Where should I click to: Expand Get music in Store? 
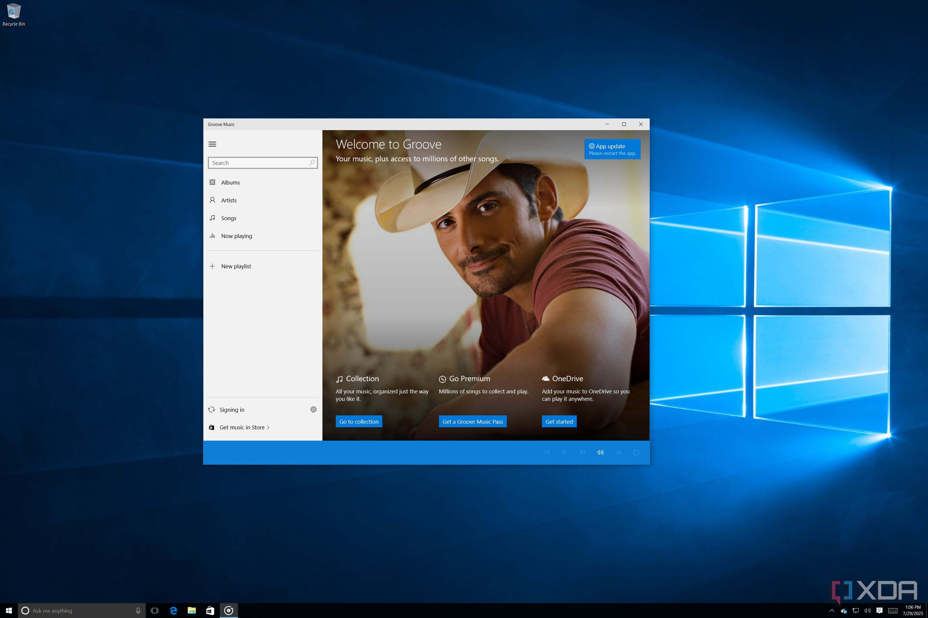tap(243, 427)
